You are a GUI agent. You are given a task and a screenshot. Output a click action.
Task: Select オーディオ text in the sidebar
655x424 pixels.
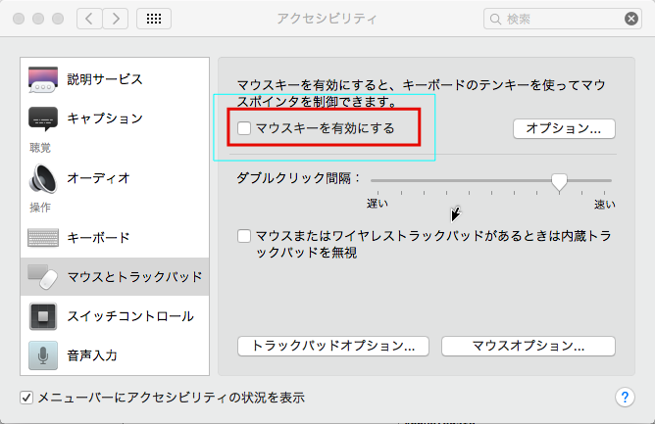99,178
